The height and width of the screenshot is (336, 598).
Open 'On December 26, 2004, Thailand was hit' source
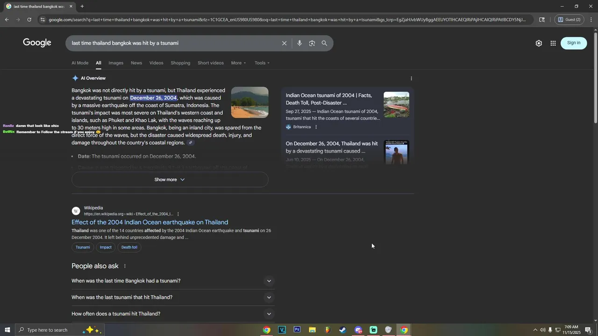pos(332,147)
